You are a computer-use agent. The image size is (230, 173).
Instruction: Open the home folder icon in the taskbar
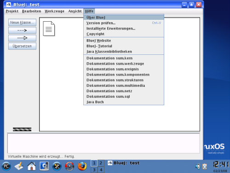pos(32,166)
